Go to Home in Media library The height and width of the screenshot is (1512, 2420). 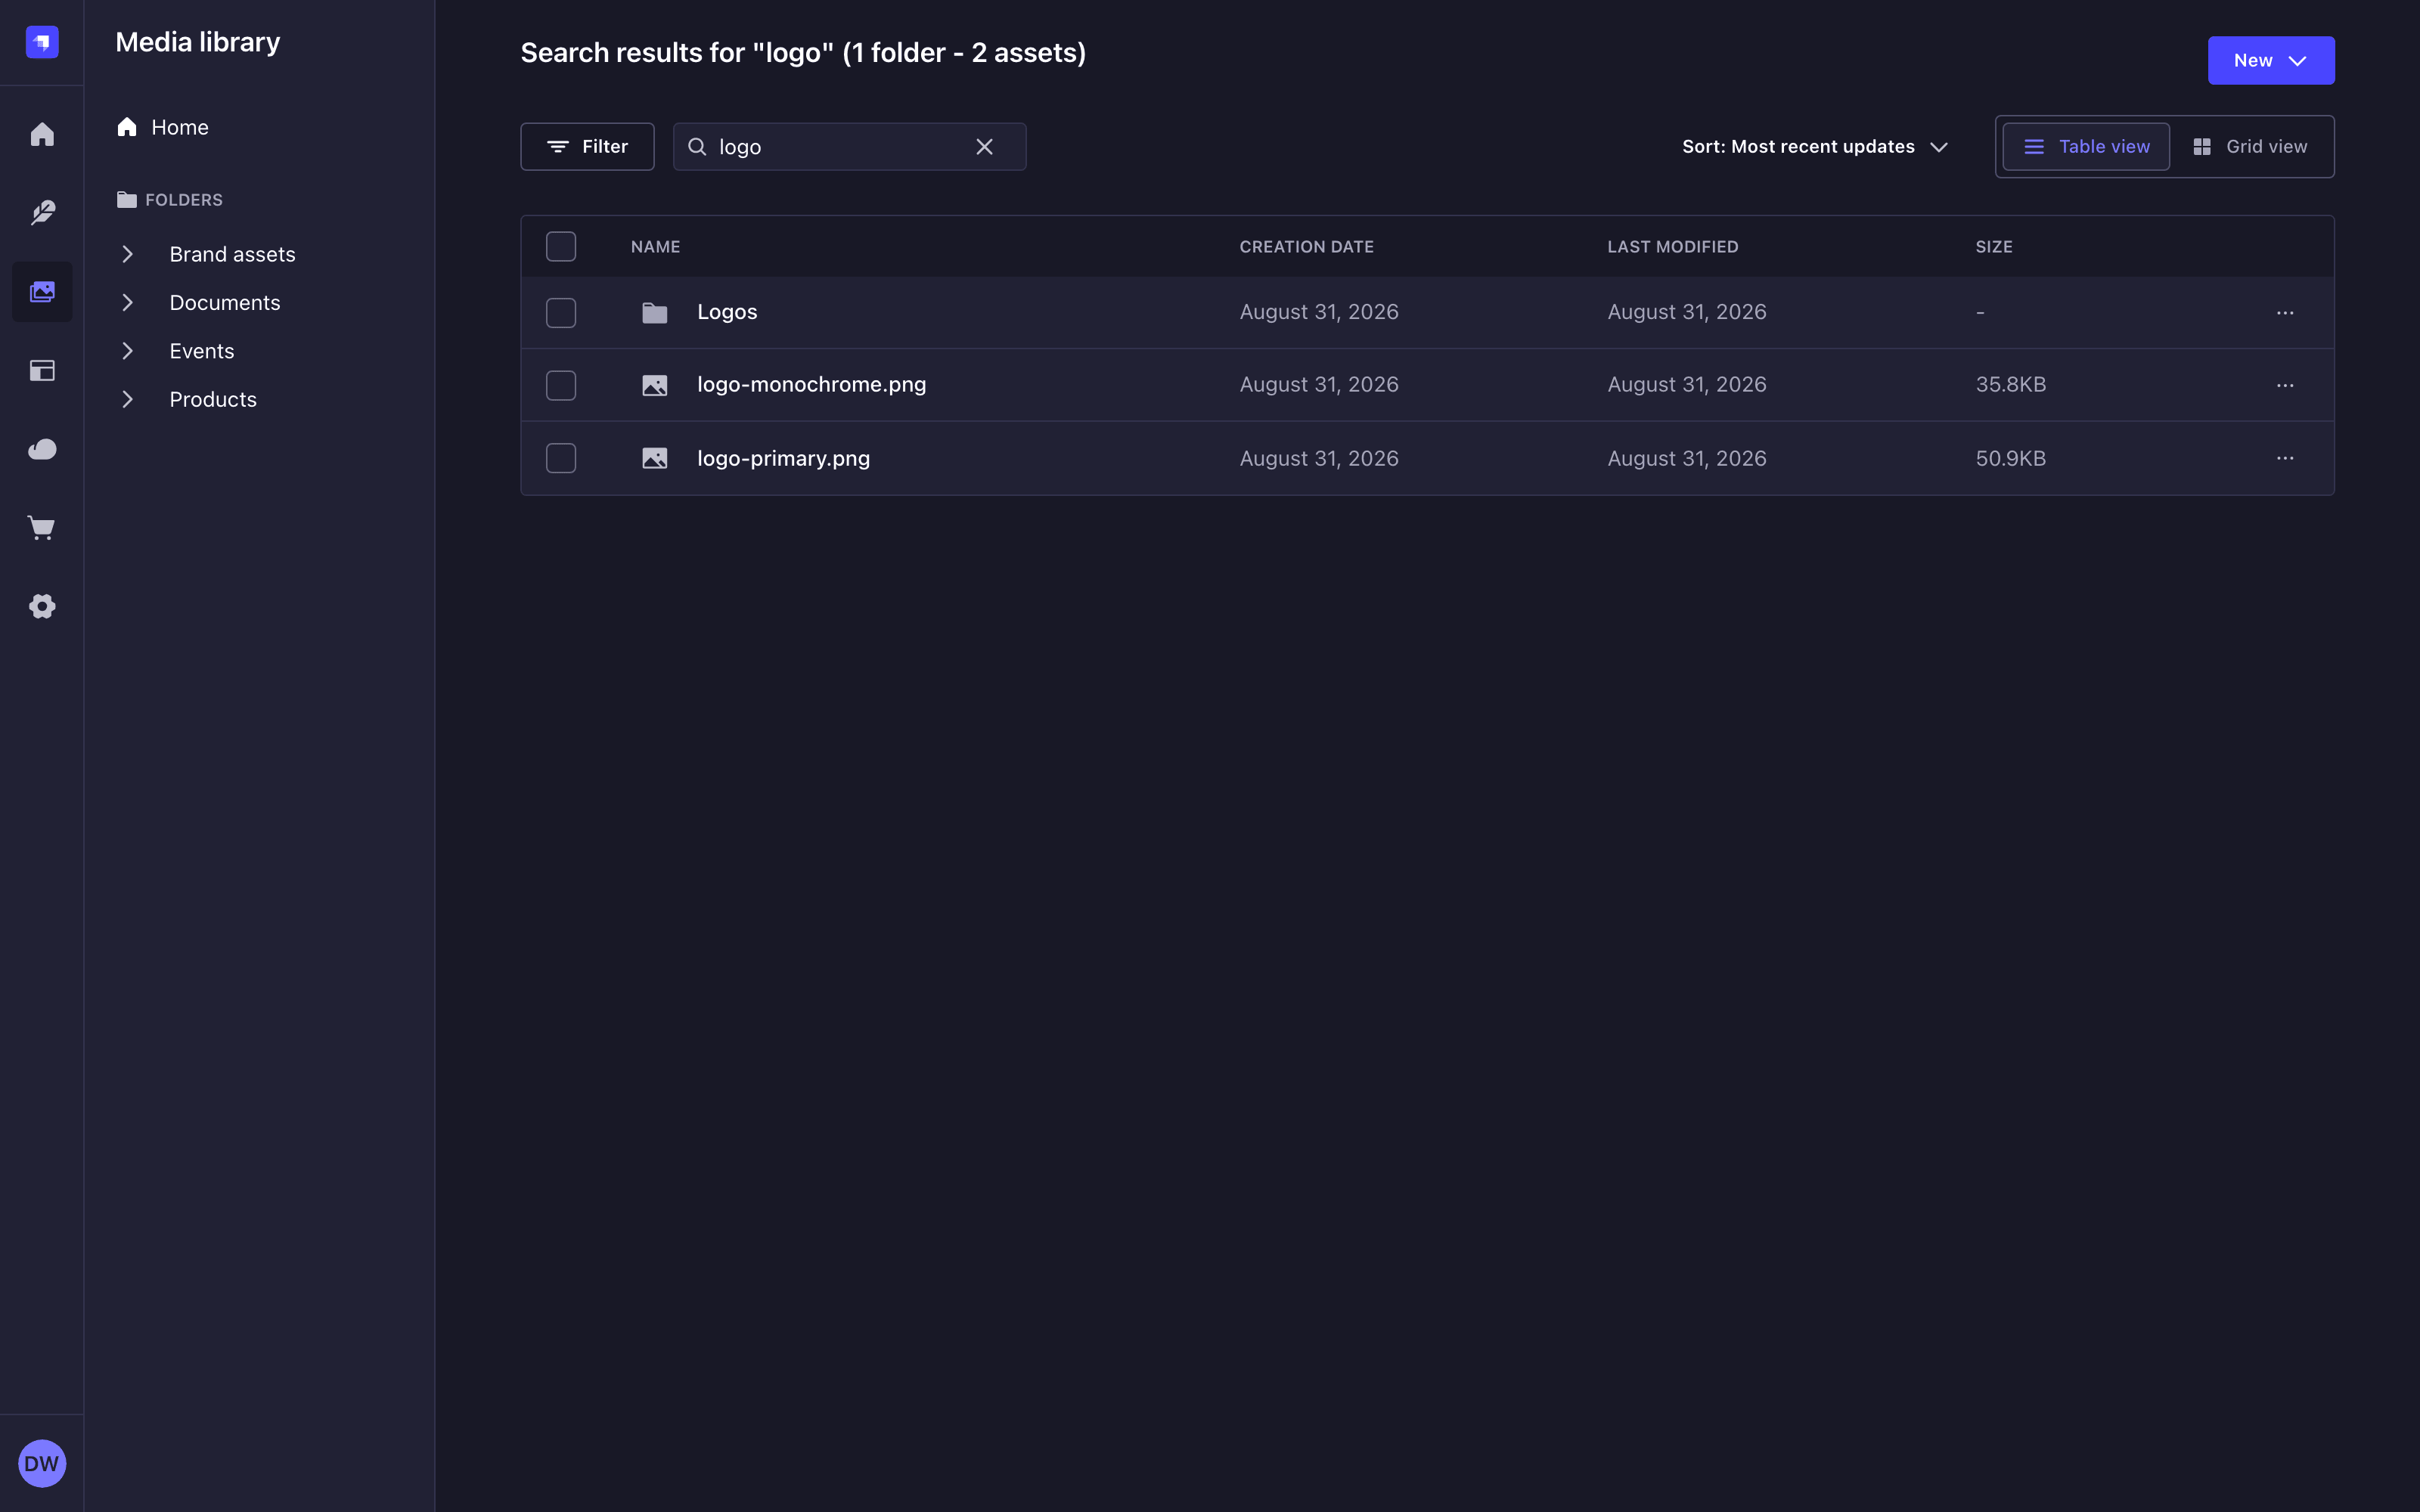[163, 127]
